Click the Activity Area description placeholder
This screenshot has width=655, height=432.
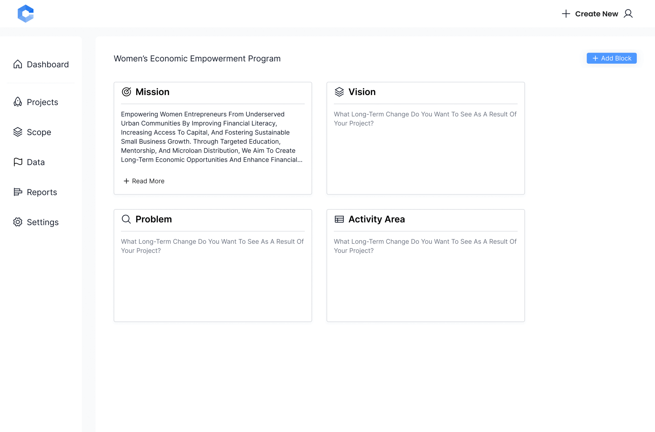pos(425,246)
